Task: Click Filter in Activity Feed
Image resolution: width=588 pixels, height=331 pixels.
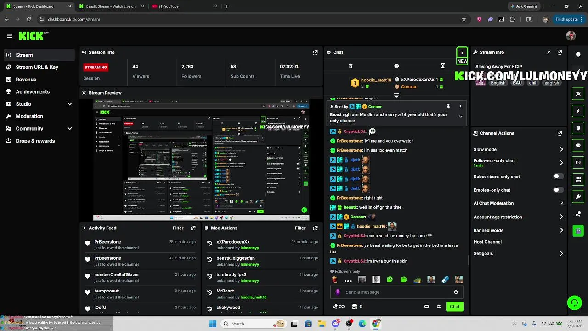Action: coord(178,228)
